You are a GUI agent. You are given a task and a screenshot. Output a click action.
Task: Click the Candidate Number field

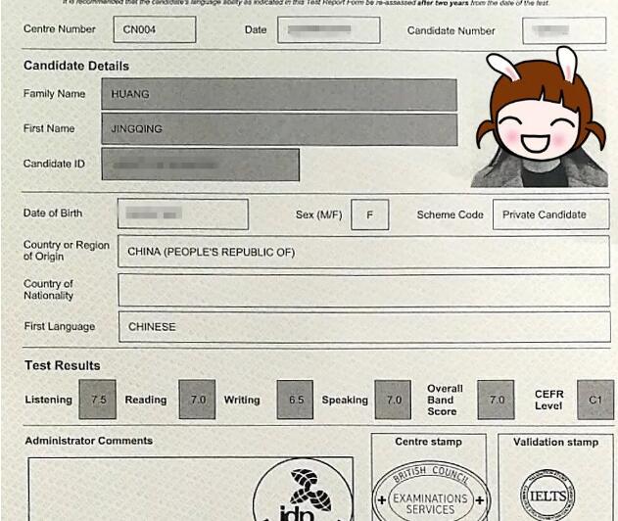(x=563, y=30)
